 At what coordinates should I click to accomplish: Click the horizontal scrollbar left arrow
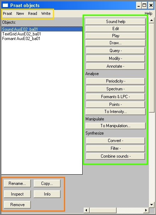tap(87, 210)
